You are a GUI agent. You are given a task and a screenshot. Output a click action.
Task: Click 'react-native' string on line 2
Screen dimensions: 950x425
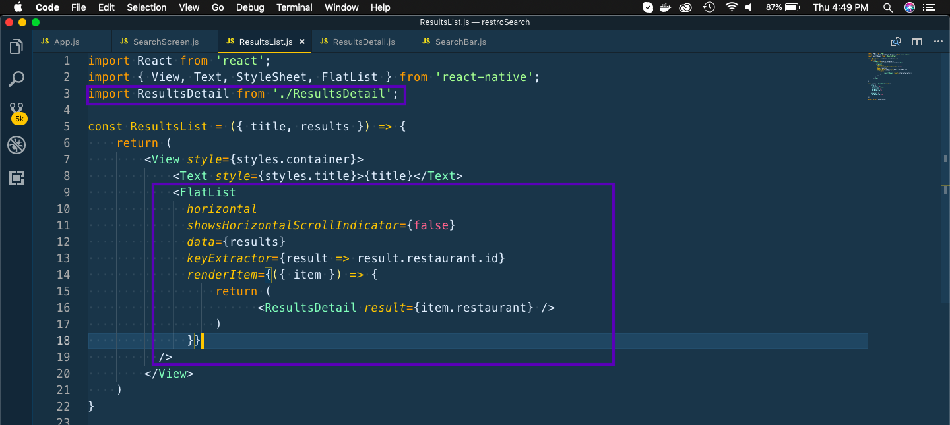pos(484,77)
